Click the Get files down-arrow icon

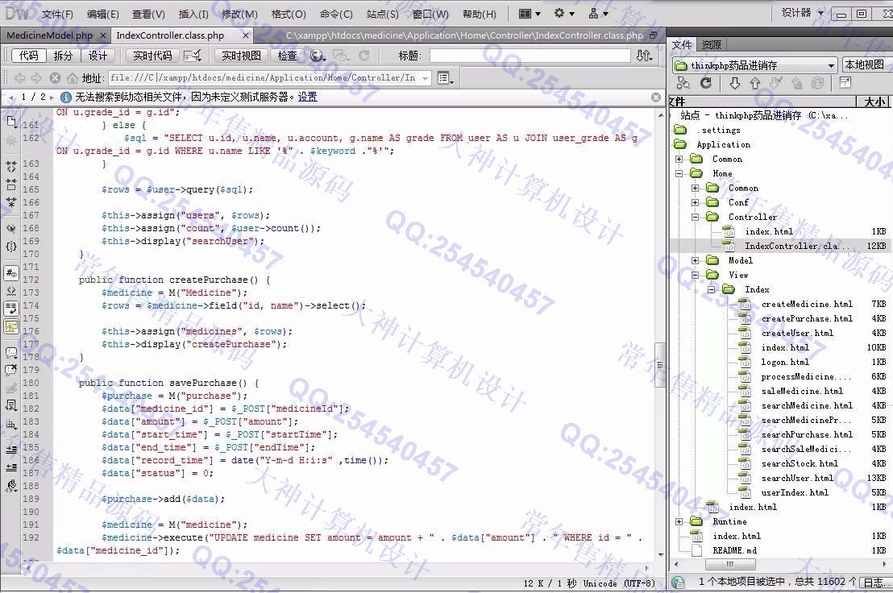pos(735,83)
